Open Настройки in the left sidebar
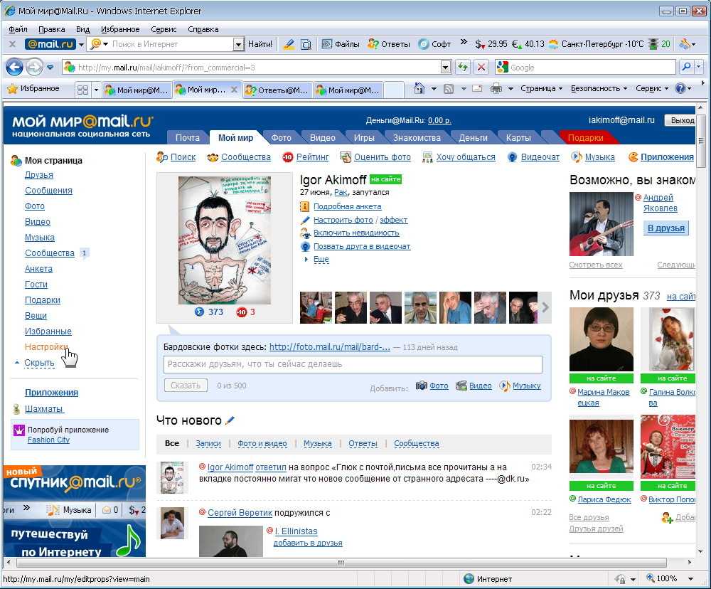711x589 pixels. coord(46,346)
